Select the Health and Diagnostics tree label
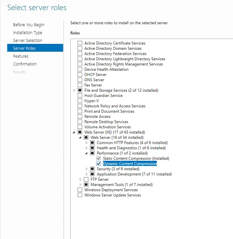 coord(131,148)
